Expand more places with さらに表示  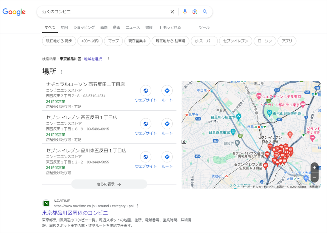(109, 184)
